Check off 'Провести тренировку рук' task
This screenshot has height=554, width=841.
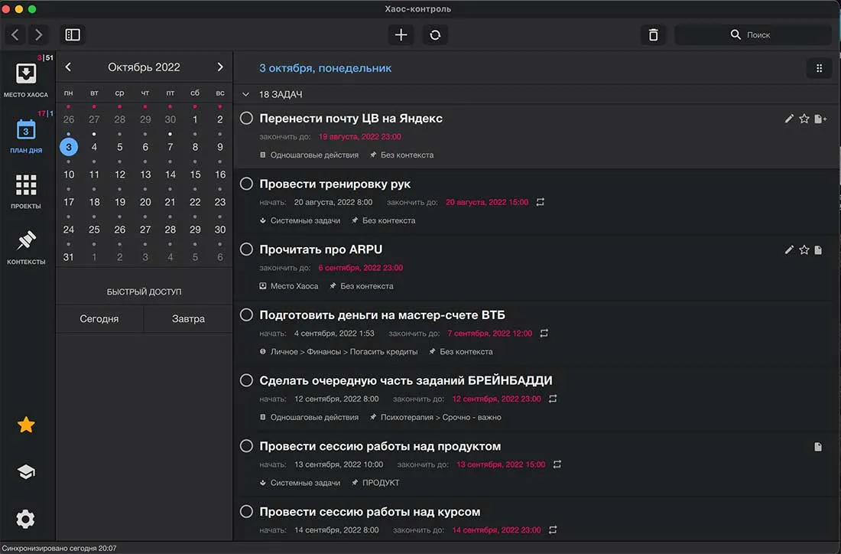246,184
